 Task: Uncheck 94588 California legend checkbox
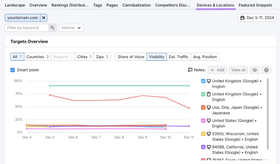click(203, 147)
